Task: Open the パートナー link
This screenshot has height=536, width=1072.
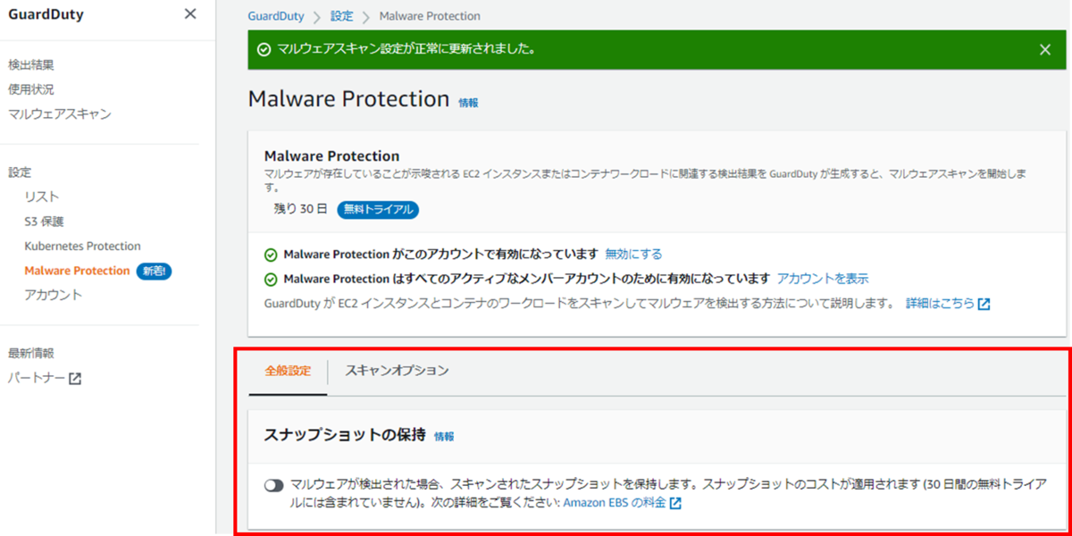Action: [x=37, y=379]
